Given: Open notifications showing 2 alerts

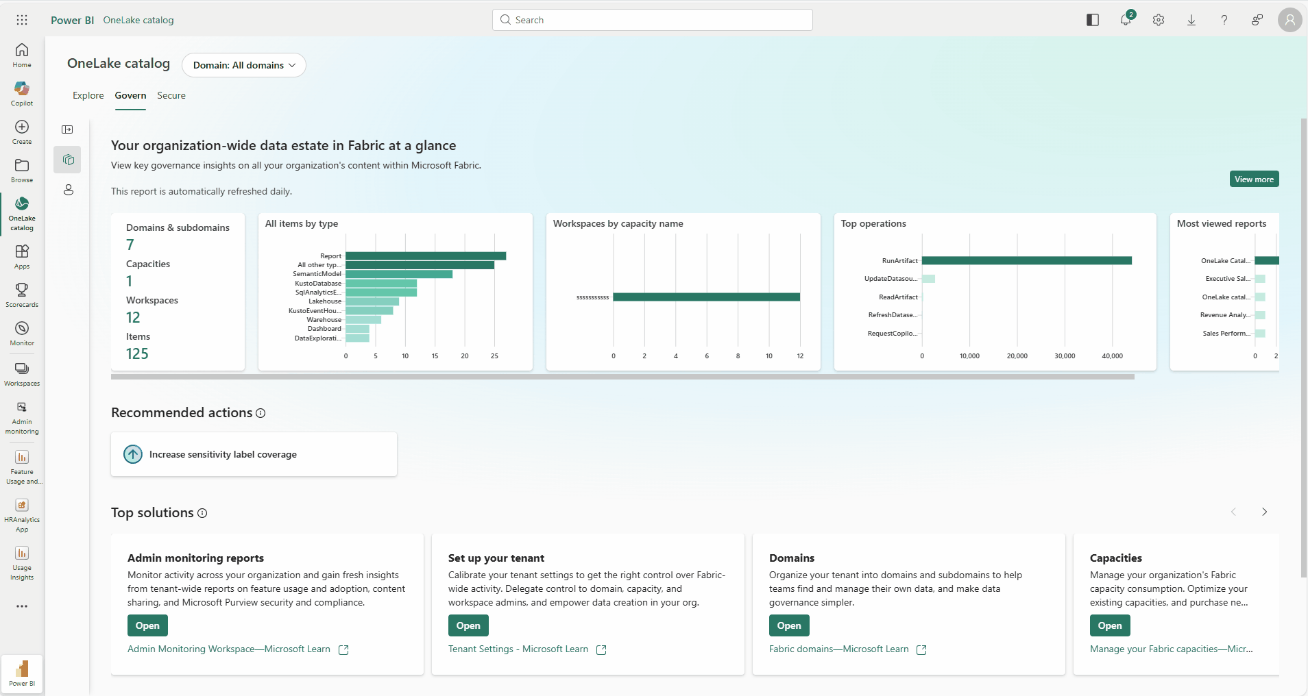Looking at the screenshot, I should click(1126, 20).
